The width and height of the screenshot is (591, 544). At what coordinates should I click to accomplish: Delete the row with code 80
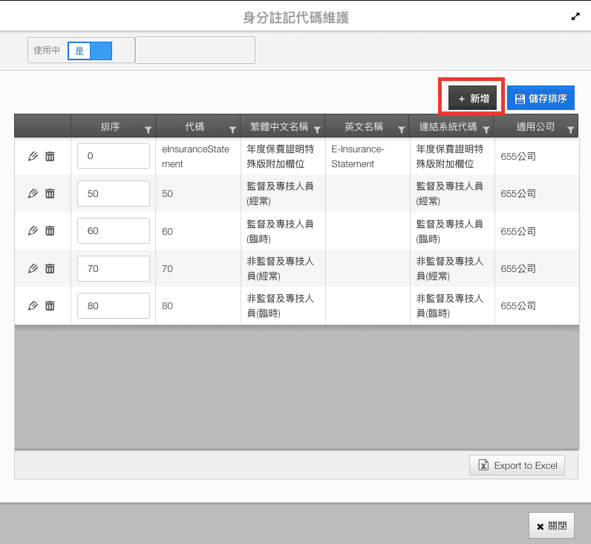point(50,305)
